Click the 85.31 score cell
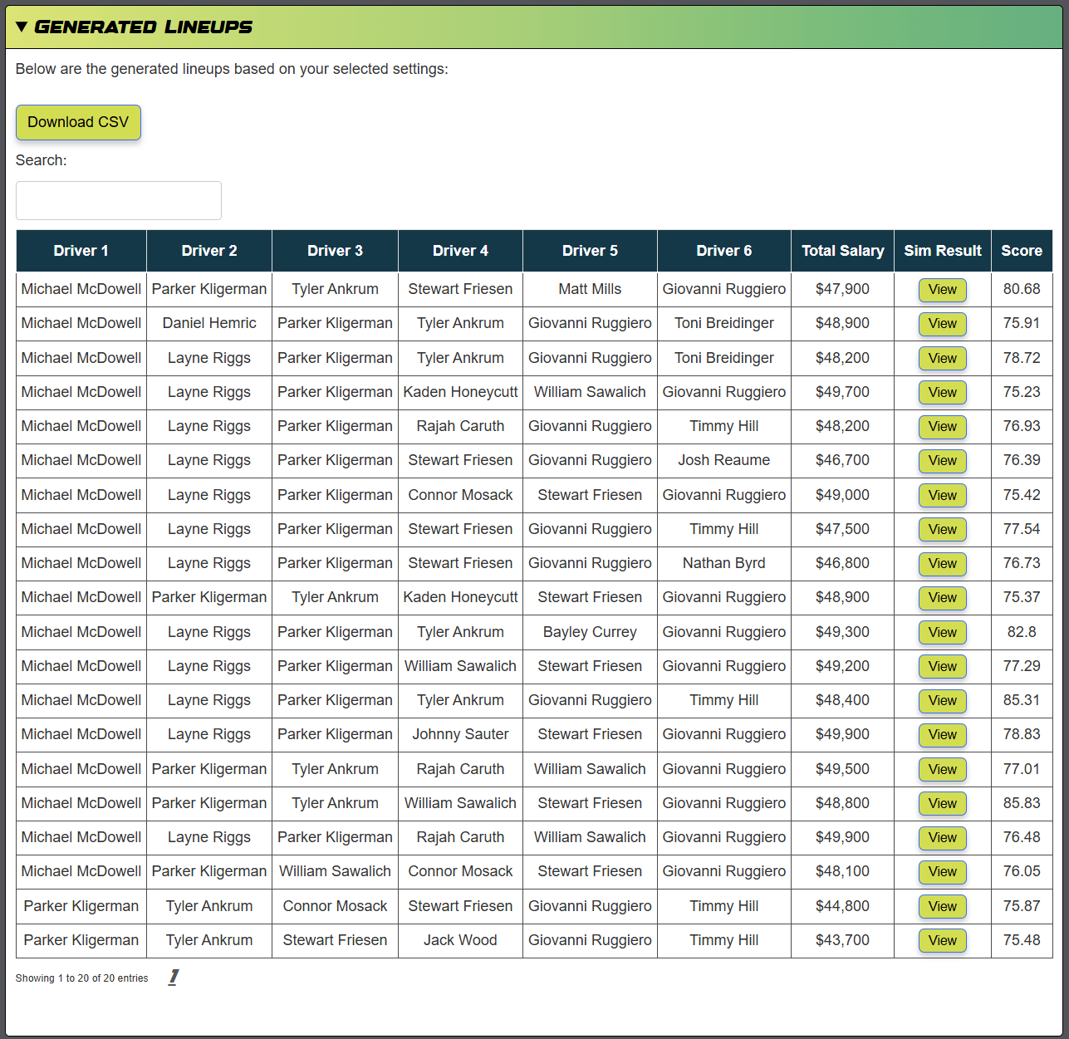Viewport: 1069px width, 1039px height. (x=1022, y=700)
